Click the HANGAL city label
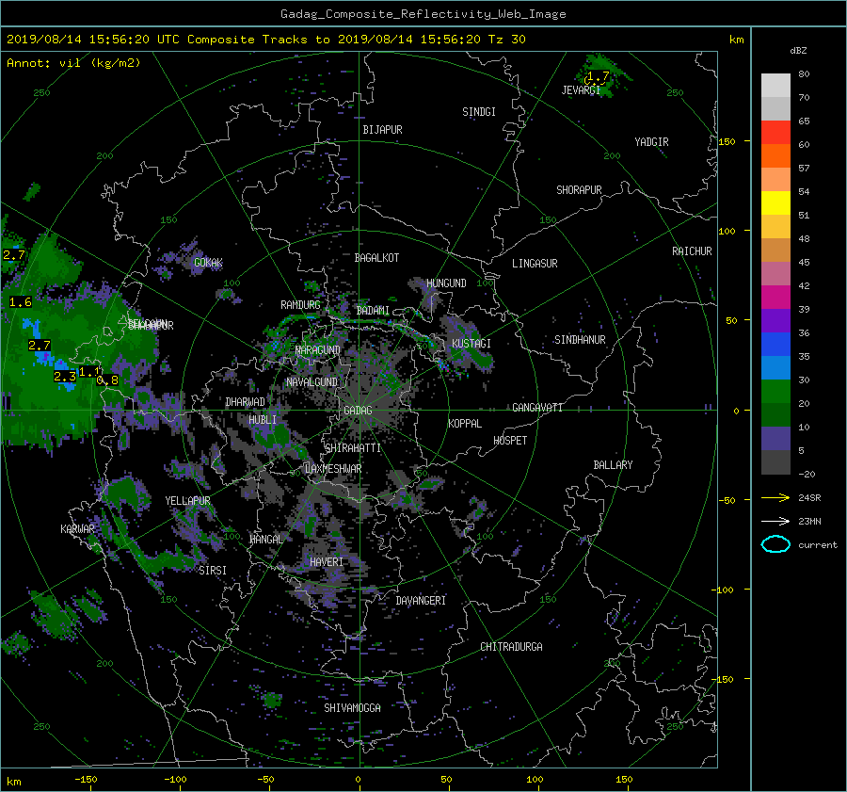Image resolution: width=847 pixels, height=792 pixels. 265,540
